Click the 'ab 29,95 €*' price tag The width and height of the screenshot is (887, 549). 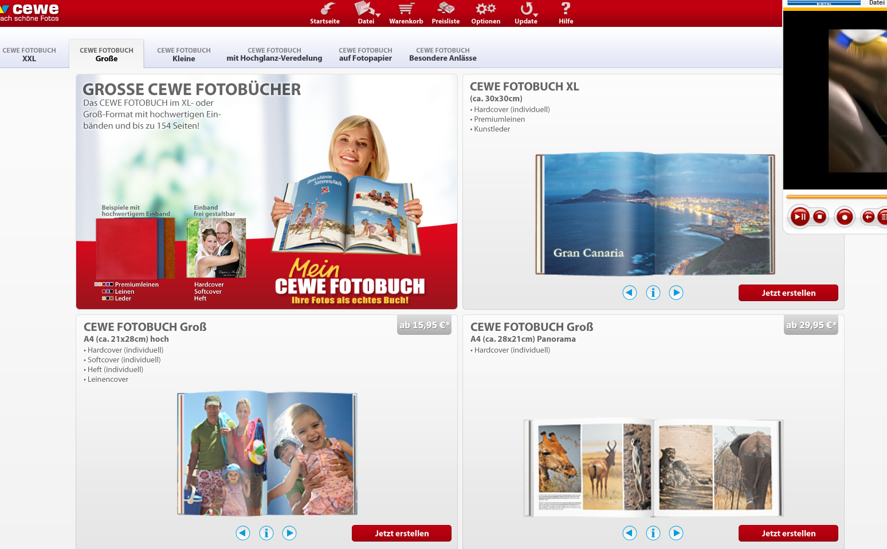pos(811,325)
